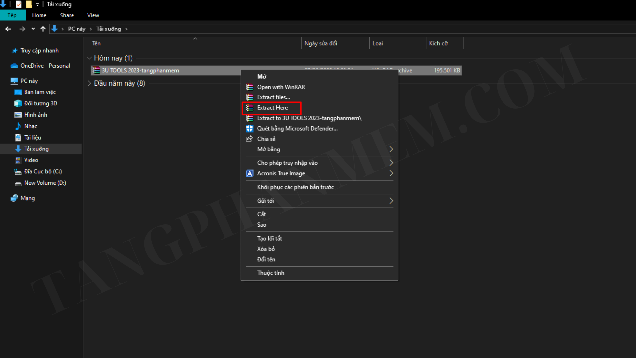The width and height of the screenshot is (636, 358).
Task: Open the Tệp file tab
Action: pyautogui.click(x=12, y=15)
